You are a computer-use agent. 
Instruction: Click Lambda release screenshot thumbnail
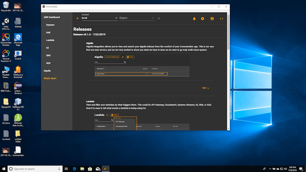[x=142, y=121]
